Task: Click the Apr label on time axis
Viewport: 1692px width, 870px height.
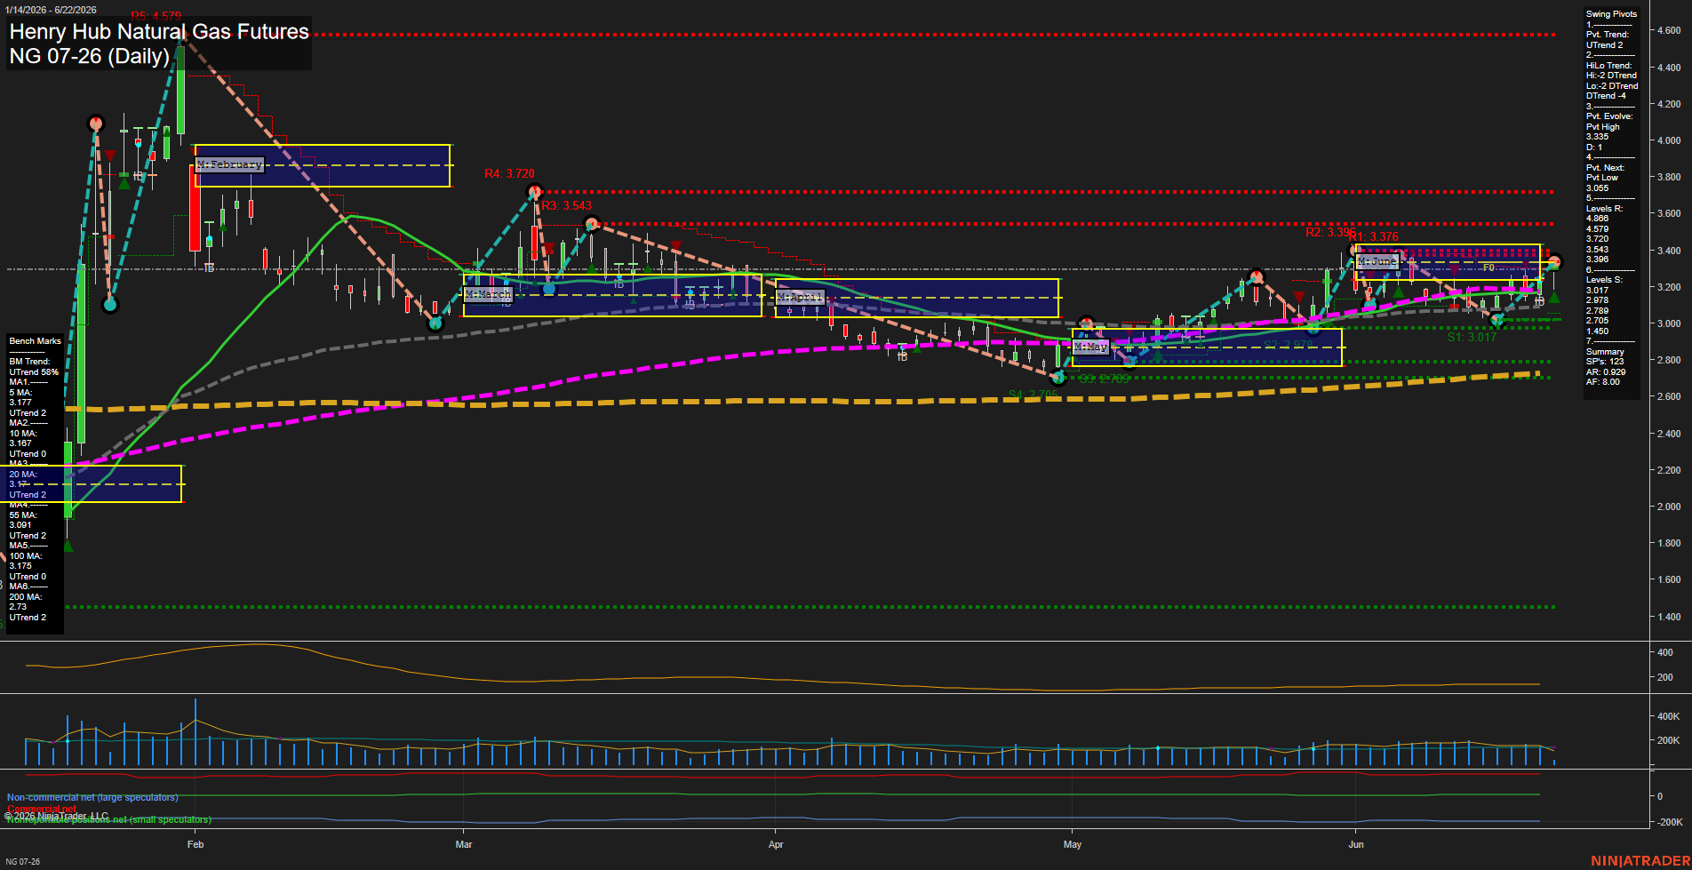Action: (776, 844)
